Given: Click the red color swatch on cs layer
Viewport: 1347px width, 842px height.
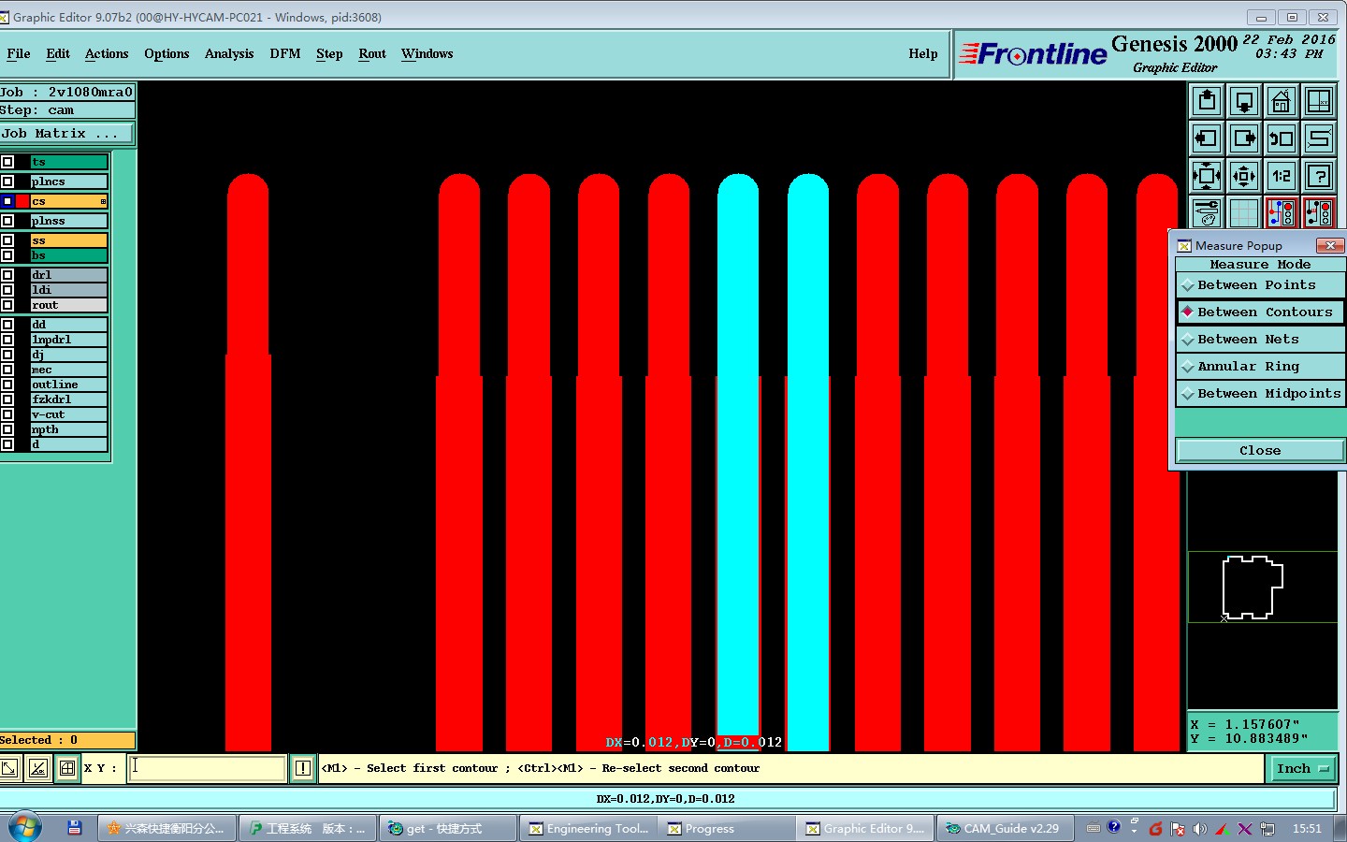Looking at the screenshot, I should [22, 201].
